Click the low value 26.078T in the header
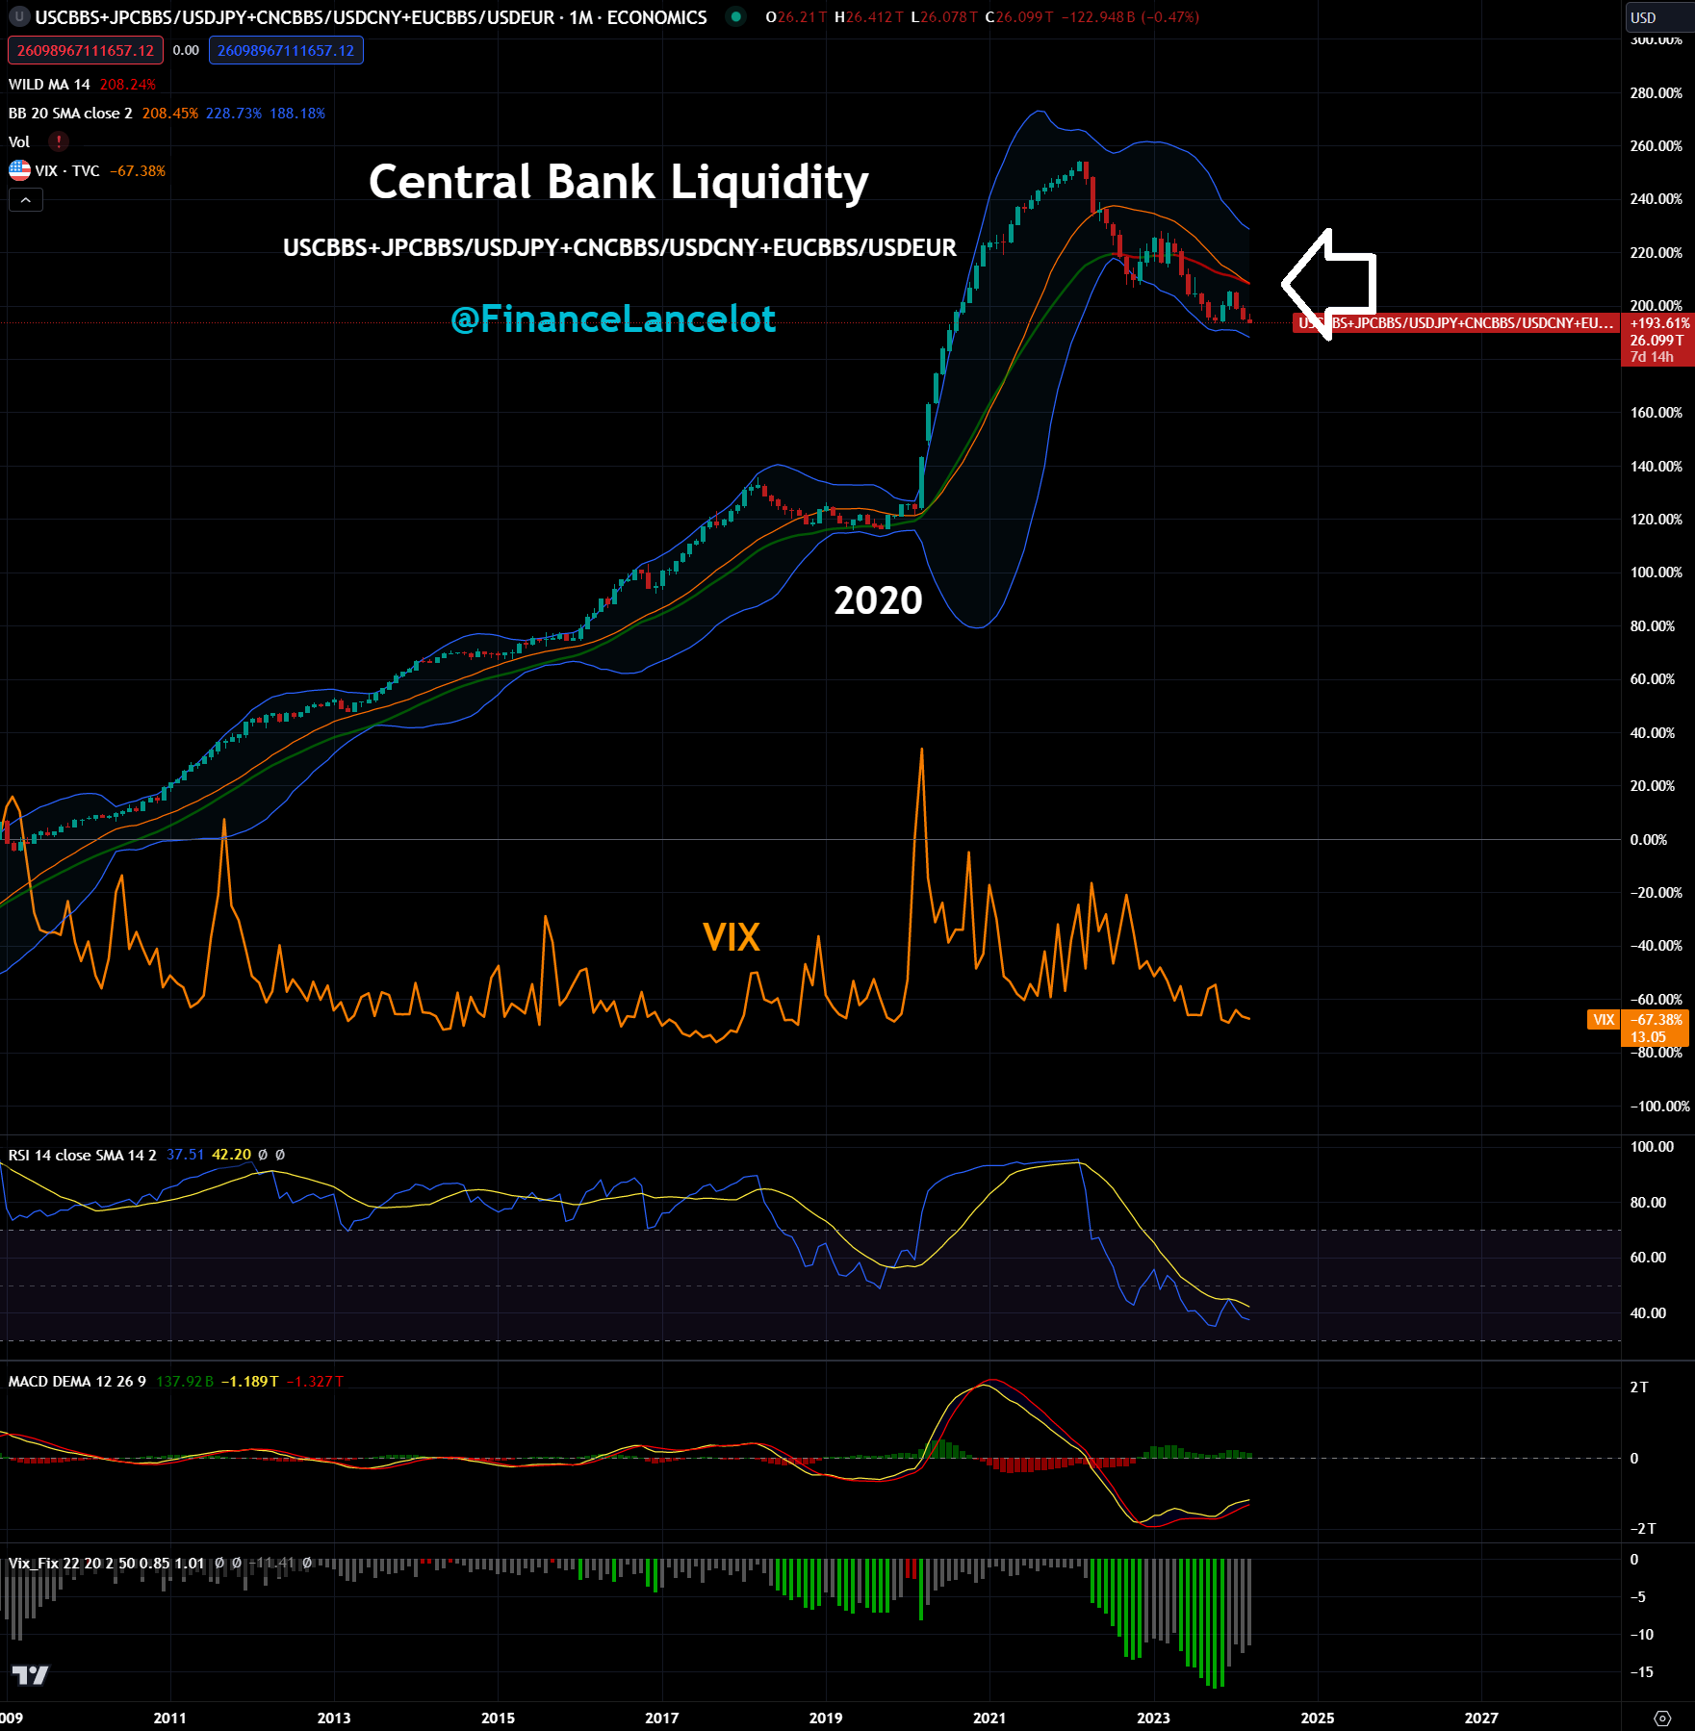Image resolution: width=1695 pixels, height=1731 pixels. pos(949,17)
